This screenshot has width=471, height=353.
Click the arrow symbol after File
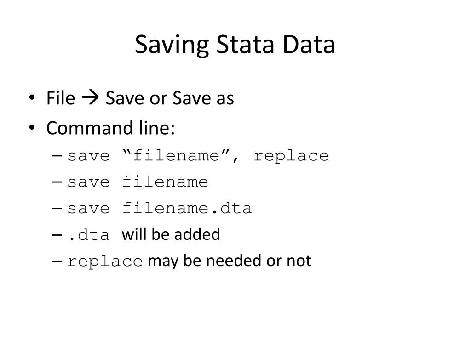click(91, 98)
